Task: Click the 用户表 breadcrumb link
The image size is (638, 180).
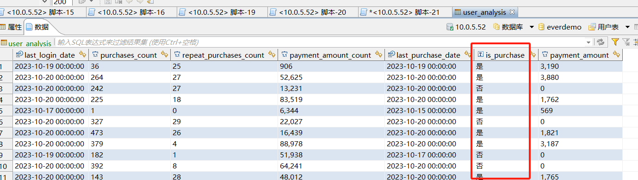Action: (604, 27)
